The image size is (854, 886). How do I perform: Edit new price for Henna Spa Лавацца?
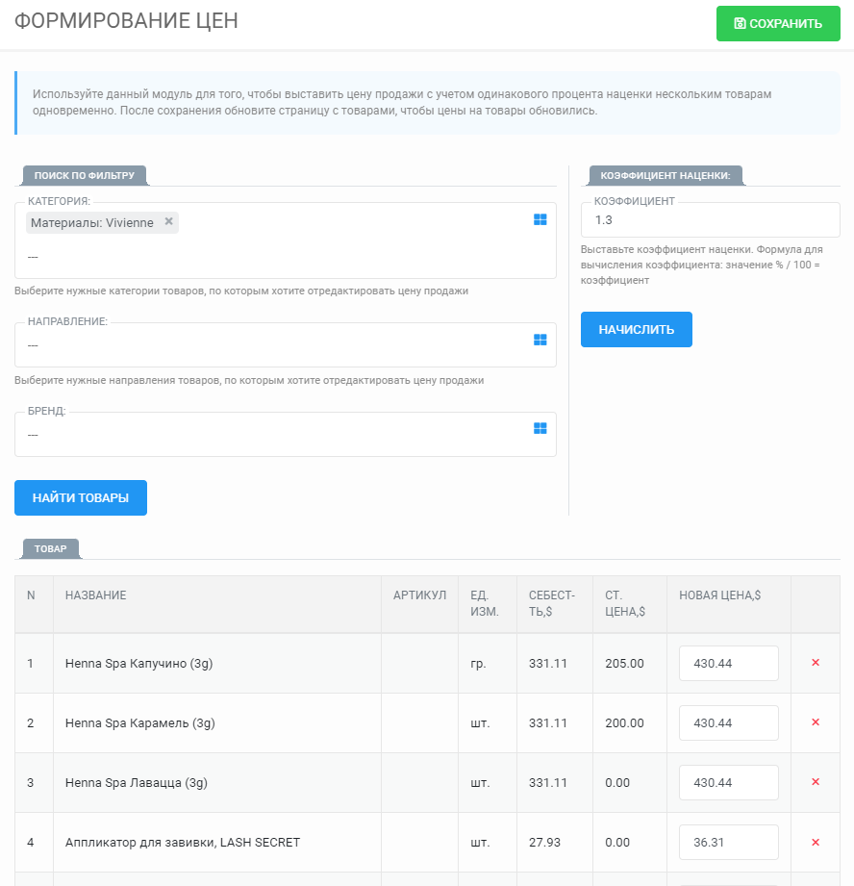coord(729,783)
